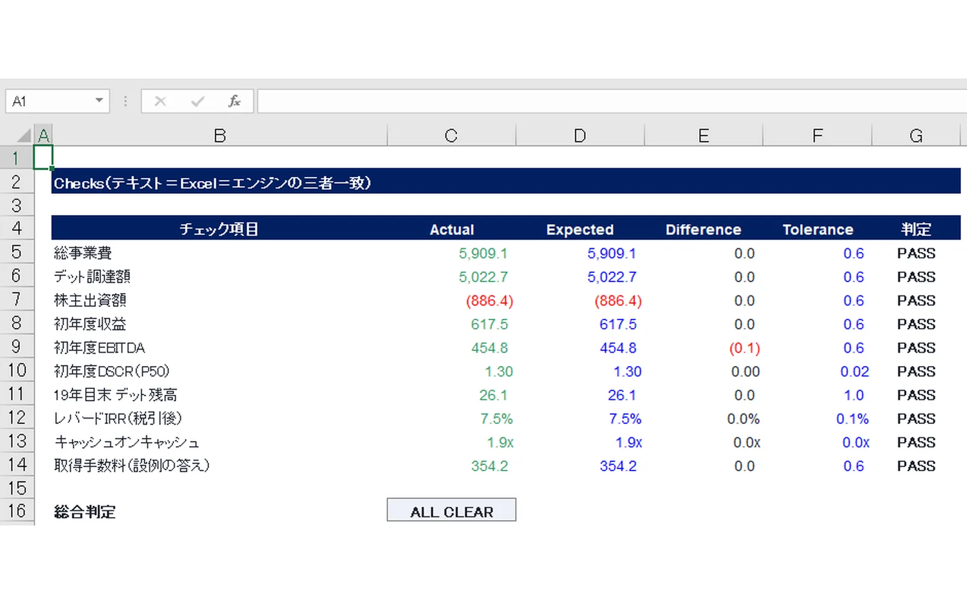Click Actual 1.9x for キャッシュオンキャッシュ

pyautogui.click(x=451, y=442)
